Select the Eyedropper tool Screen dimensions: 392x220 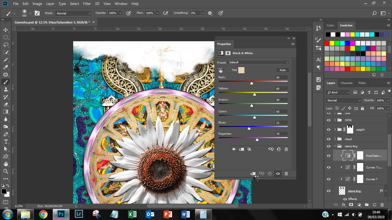(6, 67)
